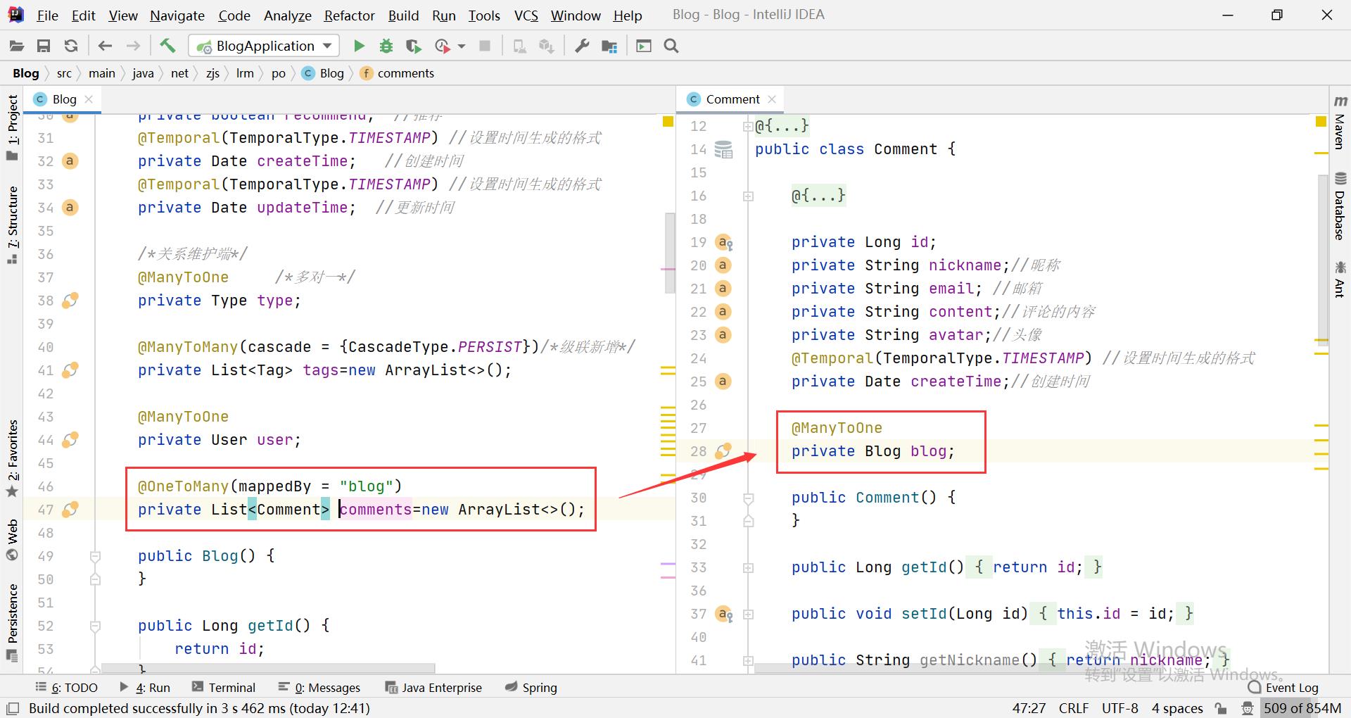This screenshot has height=718, width=1351.
Task: Close the Comment editor tab
Action: coord(772,99)
